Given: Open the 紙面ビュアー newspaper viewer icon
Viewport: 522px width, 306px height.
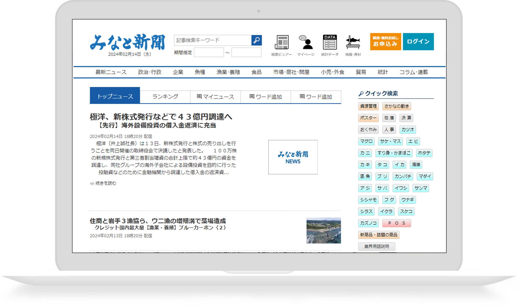Looking at the screenshot, I should click(281, 43).
